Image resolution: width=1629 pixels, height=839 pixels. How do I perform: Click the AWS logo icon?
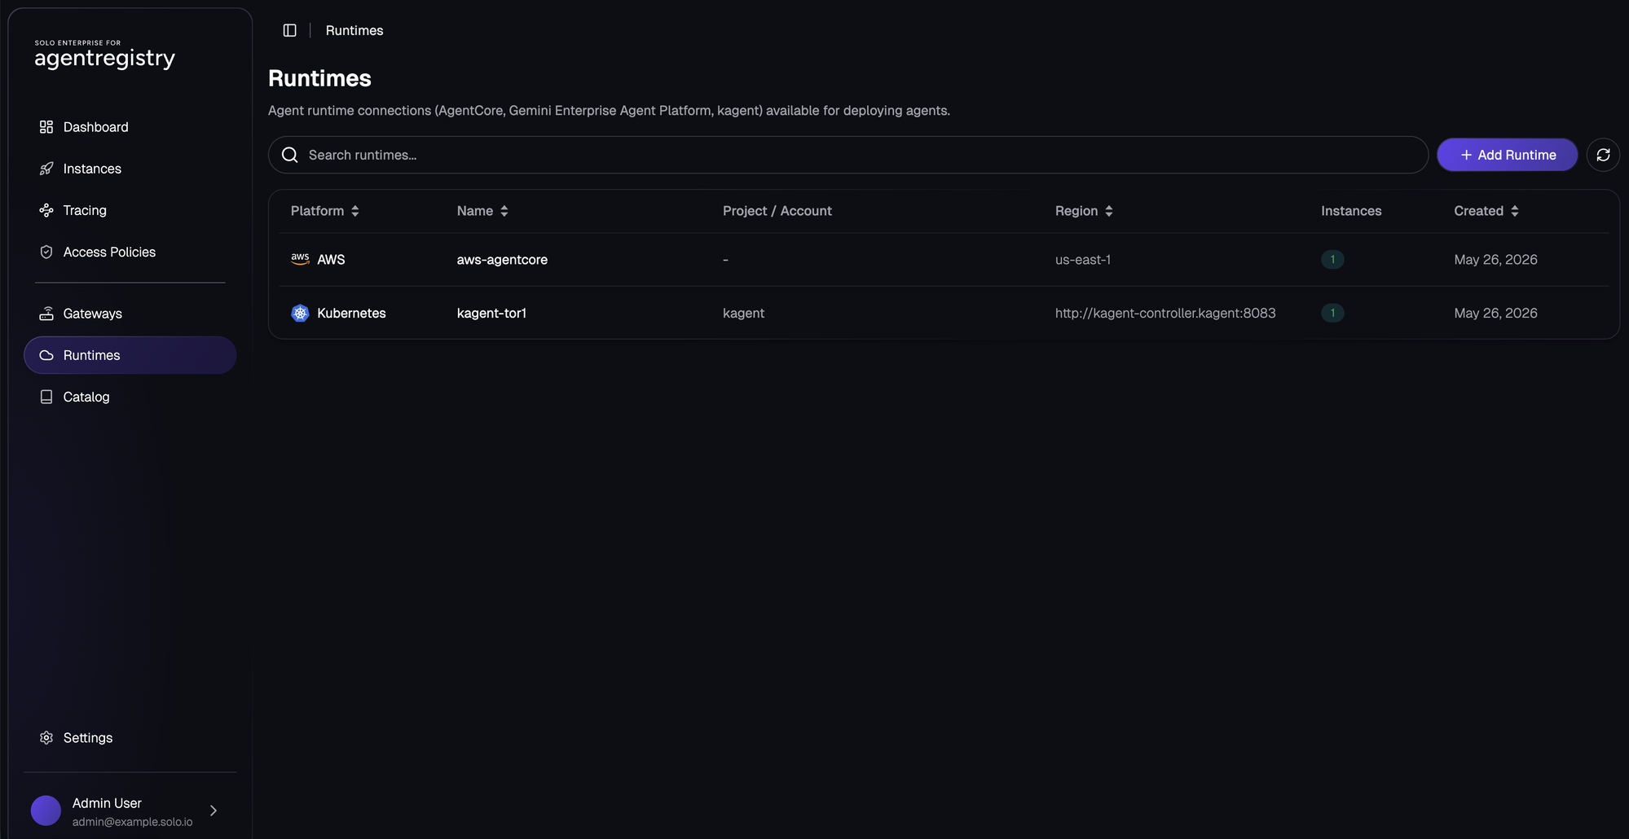pyautogui.click(x=300, y=259)
